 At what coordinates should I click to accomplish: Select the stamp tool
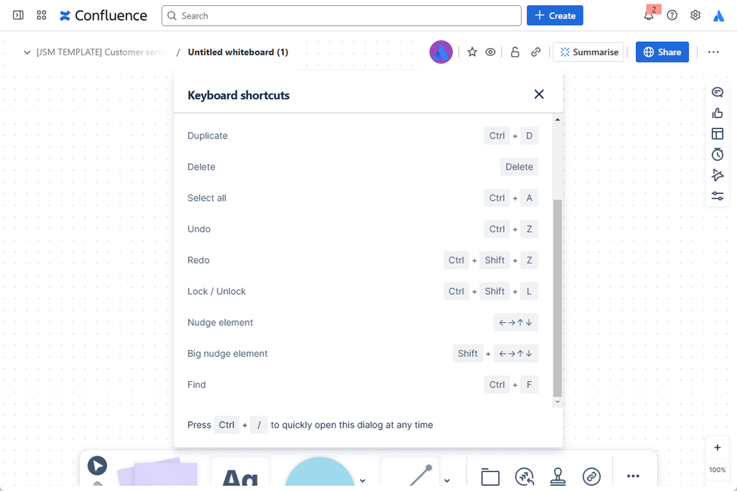tap(558, 476)
